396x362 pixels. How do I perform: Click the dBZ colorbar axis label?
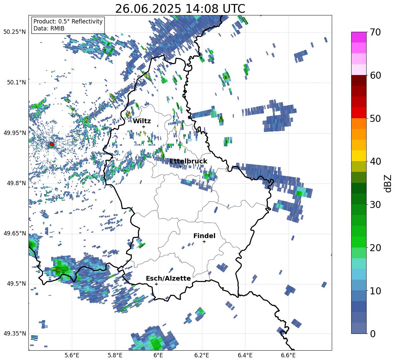[x=388, y=183]
